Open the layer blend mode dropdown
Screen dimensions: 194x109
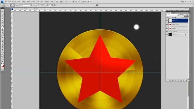tap(172, 15)
